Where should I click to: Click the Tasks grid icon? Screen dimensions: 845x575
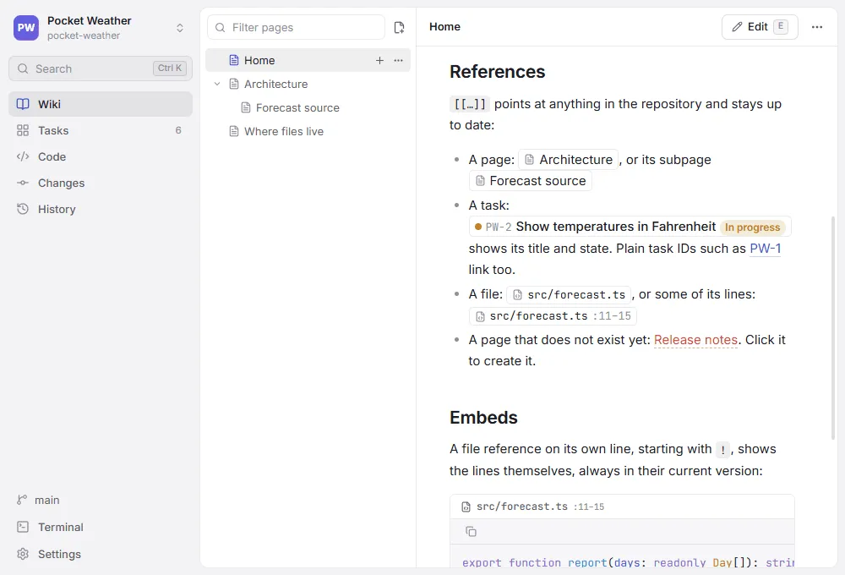pos(23,130)
